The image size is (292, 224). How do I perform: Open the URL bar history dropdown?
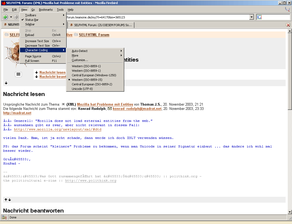pyautogui.click(x=251, y=17)
